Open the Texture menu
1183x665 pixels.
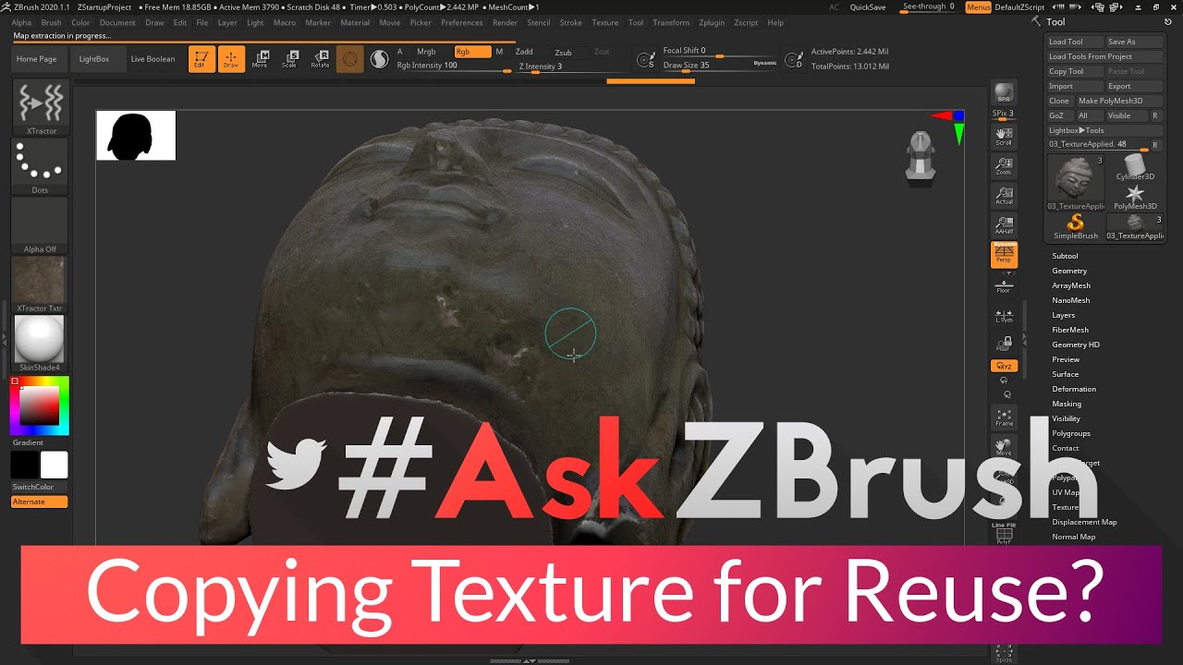[x=605, y=23]
